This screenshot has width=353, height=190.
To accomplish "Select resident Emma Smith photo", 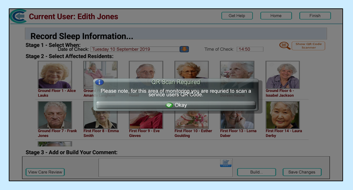I will (x=100, y=120).
